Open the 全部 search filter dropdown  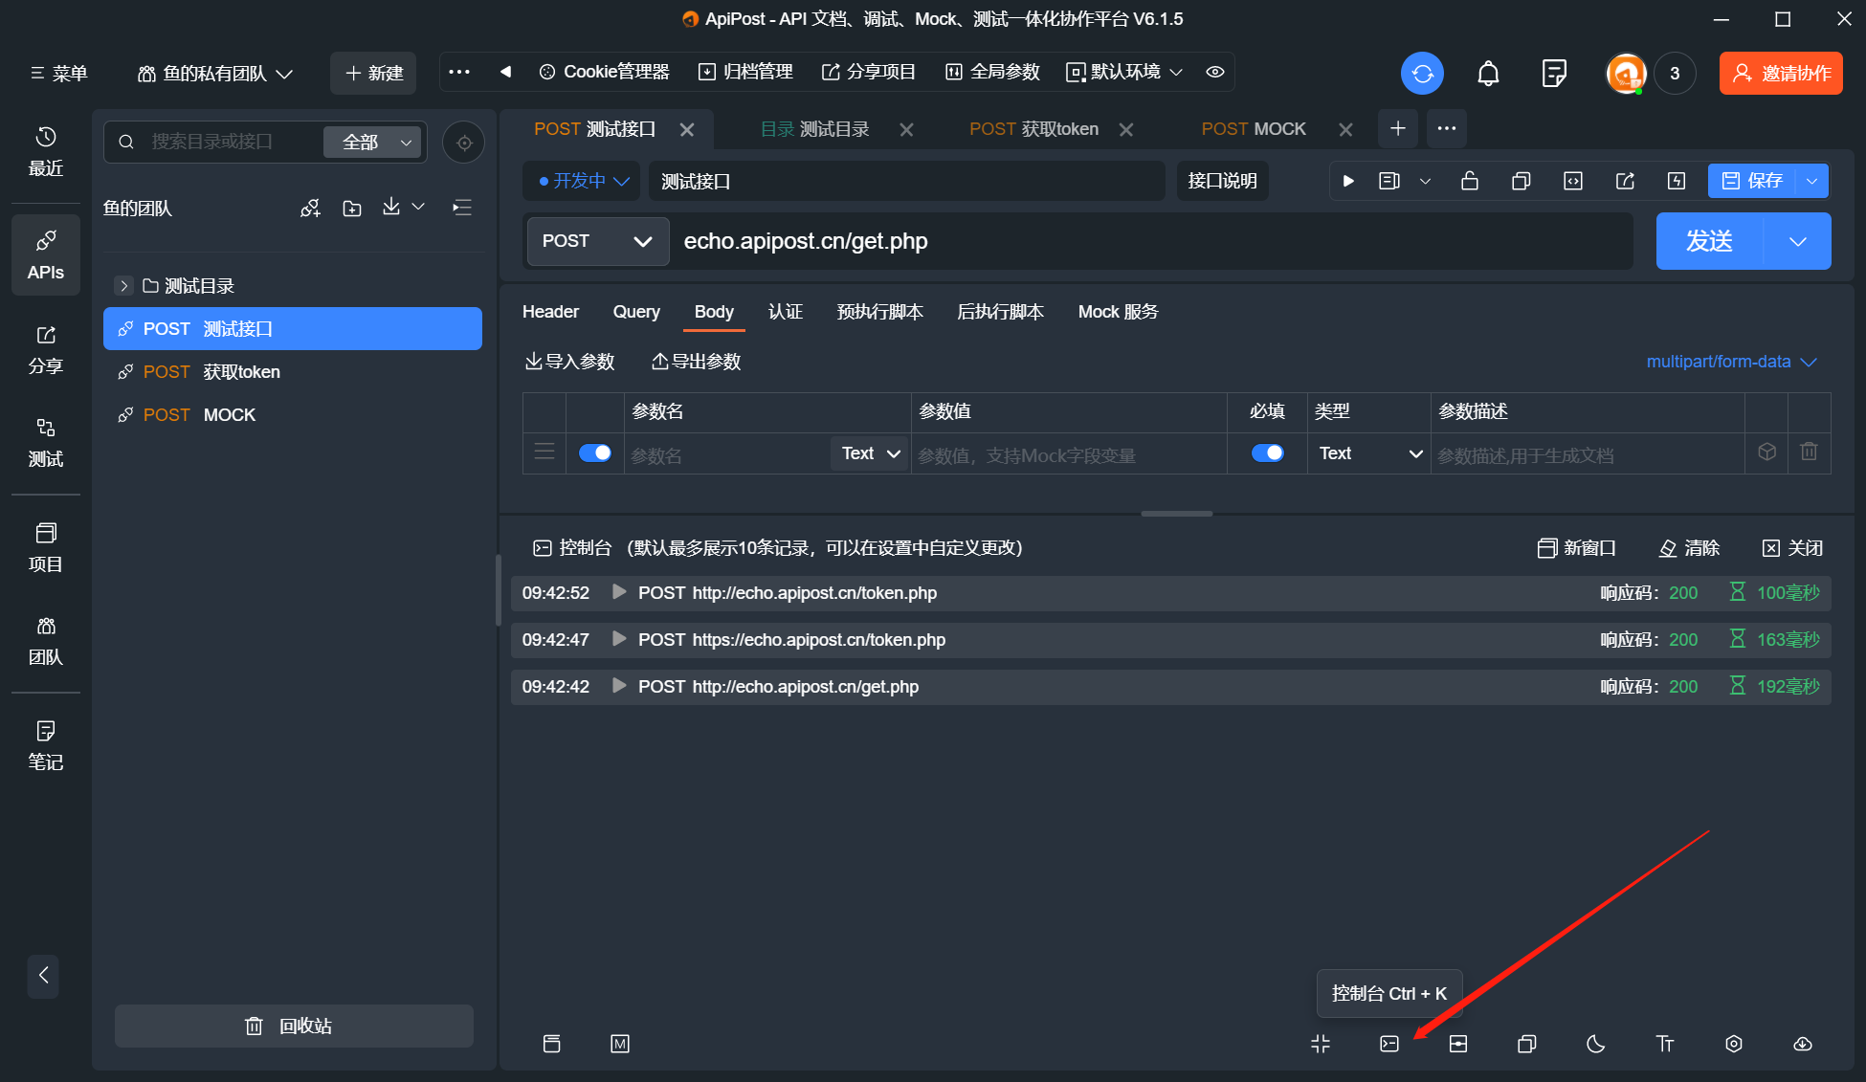372,143
